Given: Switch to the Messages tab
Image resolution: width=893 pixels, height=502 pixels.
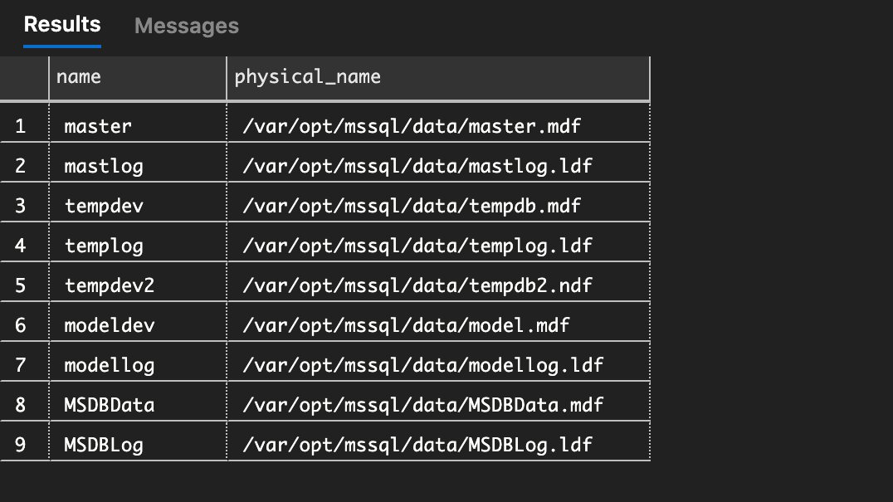Looking at the screenshot, I should coord(186,27).
